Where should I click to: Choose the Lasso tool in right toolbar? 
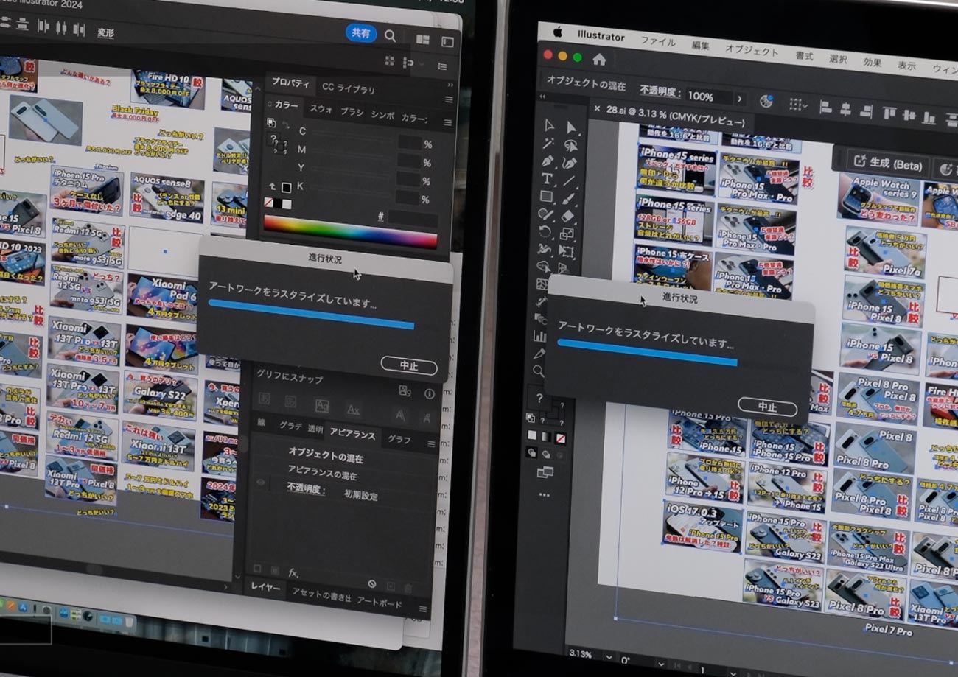[570, 144]
